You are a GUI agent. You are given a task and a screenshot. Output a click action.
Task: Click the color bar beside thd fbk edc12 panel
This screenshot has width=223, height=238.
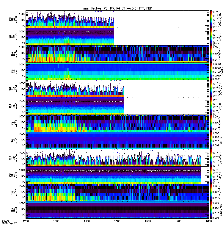(x=211, y=123)
